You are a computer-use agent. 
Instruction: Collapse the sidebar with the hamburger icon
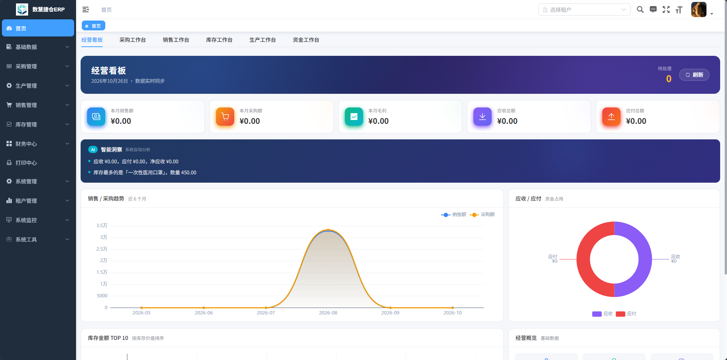point(86,9)
